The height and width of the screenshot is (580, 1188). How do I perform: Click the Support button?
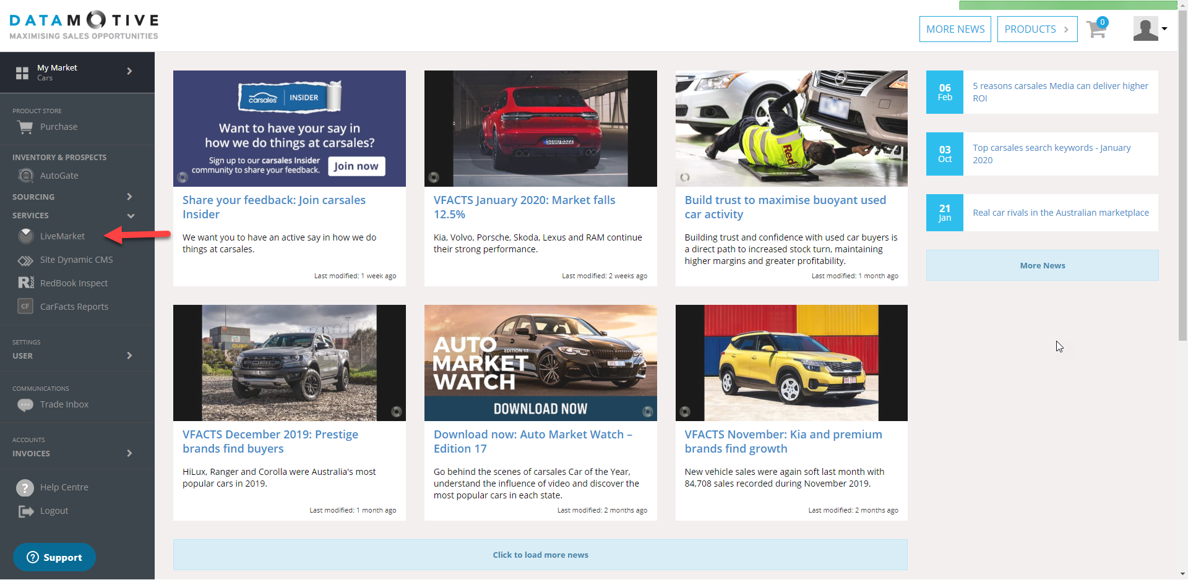coord(54,557)
